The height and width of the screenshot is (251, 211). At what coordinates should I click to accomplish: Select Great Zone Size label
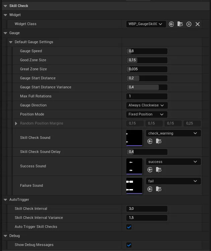point(33,69)
